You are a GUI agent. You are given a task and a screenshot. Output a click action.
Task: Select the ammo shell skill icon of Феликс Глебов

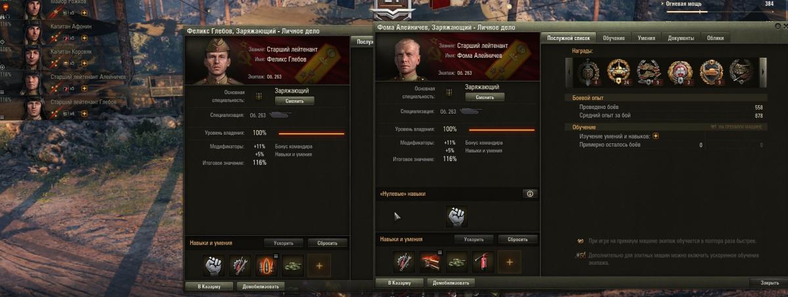click(x=266, y=265)
